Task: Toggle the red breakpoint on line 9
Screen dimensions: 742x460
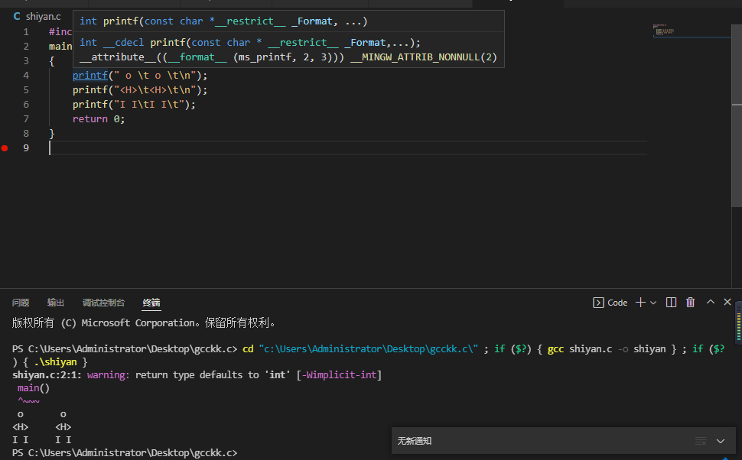Action: tap(5, 148)
